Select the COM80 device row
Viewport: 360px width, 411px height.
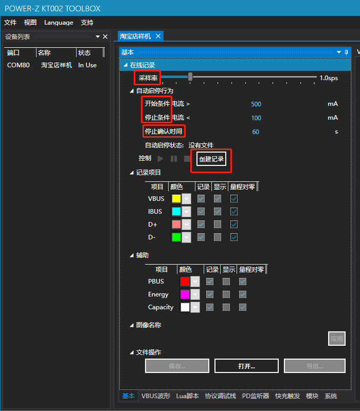51,65
